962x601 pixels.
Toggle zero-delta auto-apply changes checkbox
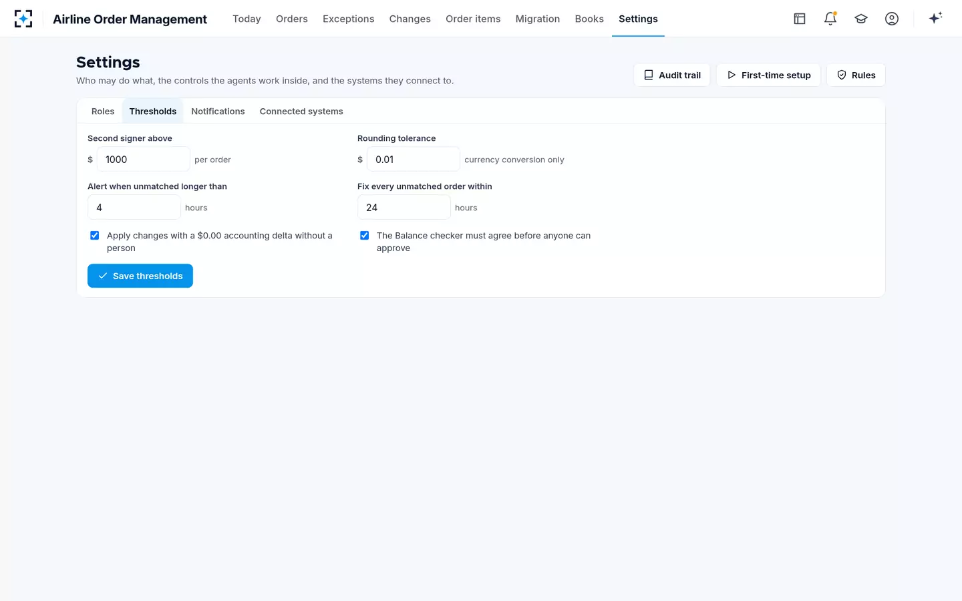95,236
